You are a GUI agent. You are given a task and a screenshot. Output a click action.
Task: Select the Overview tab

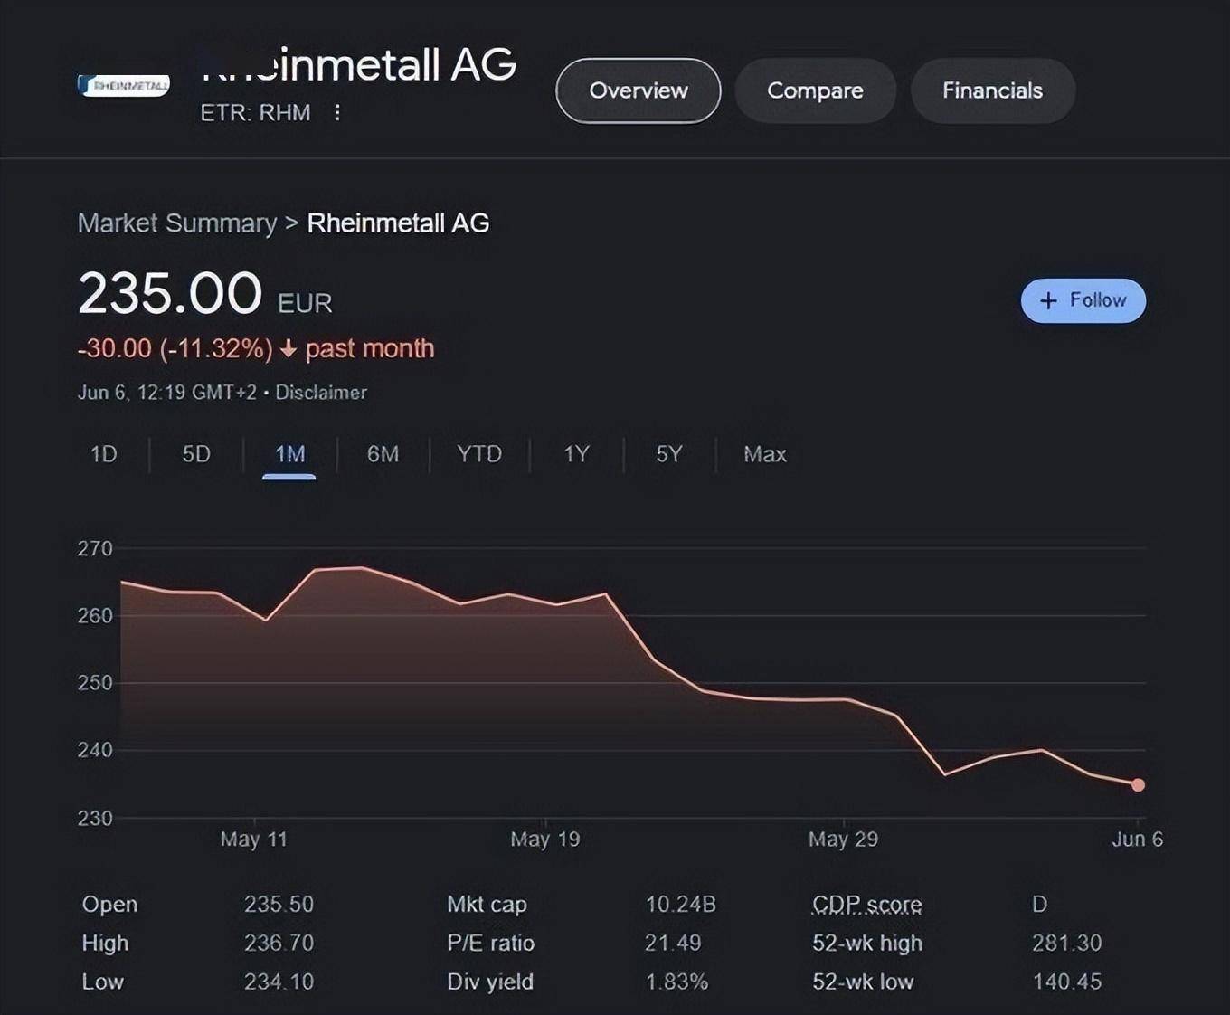[x=639, y=90]
